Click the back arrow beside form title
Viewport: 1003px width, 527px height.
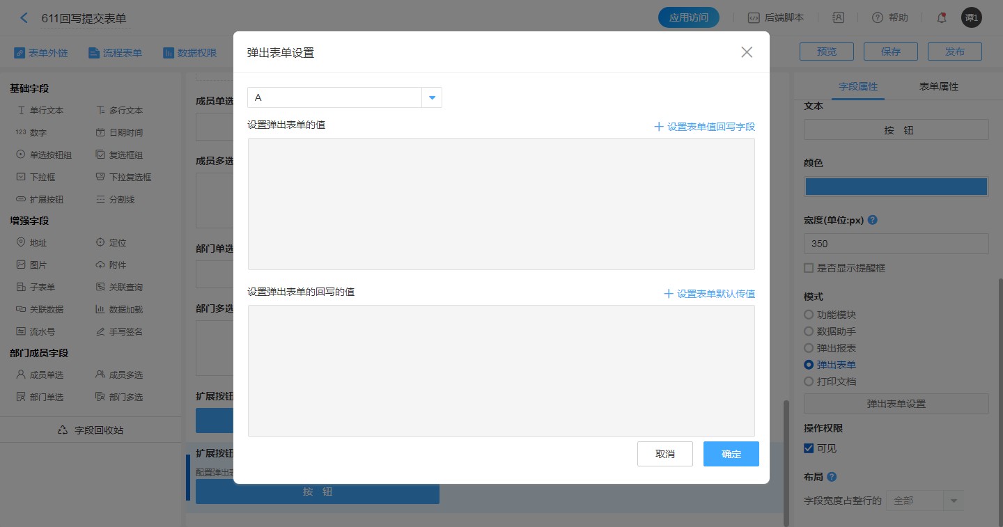click(24, 18)
